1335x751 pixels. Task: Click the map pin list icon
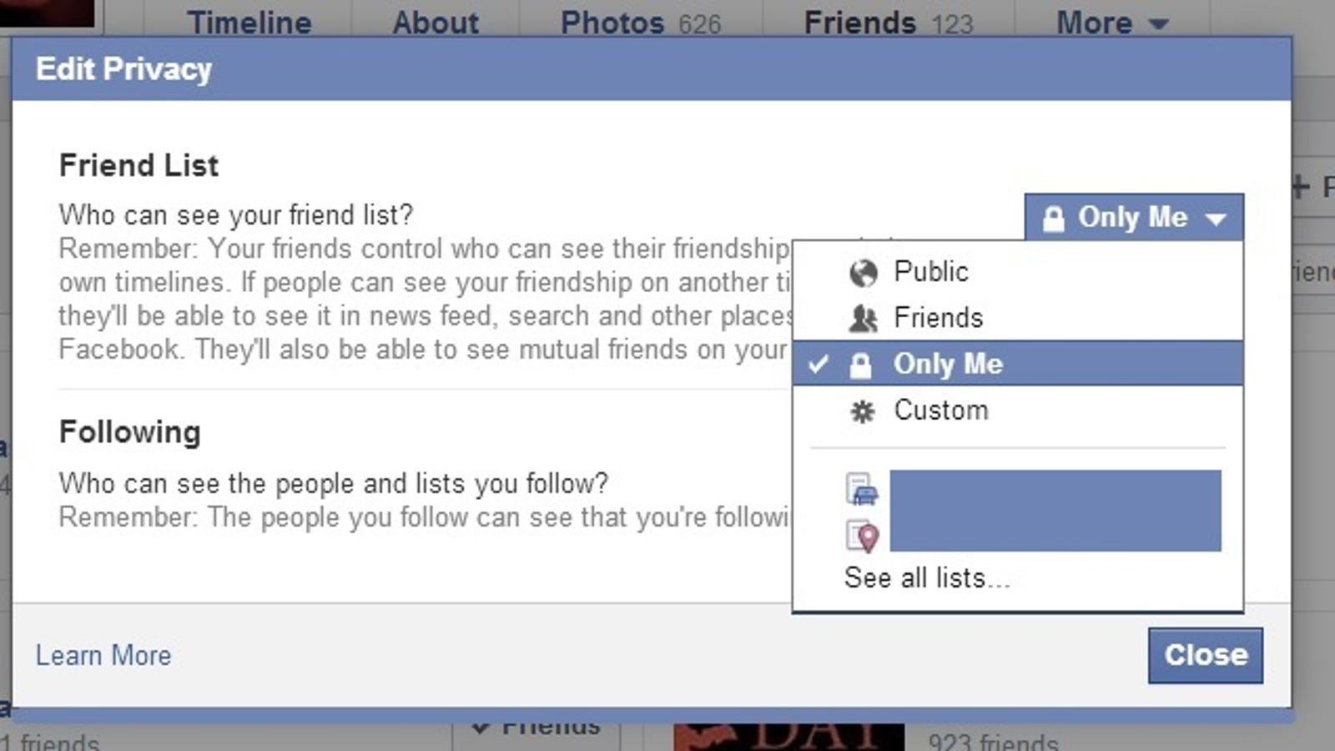863,536
